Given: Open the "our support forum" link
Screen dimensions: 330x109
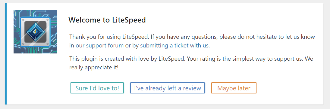Looking at the screenshot, I should [99, 45].
